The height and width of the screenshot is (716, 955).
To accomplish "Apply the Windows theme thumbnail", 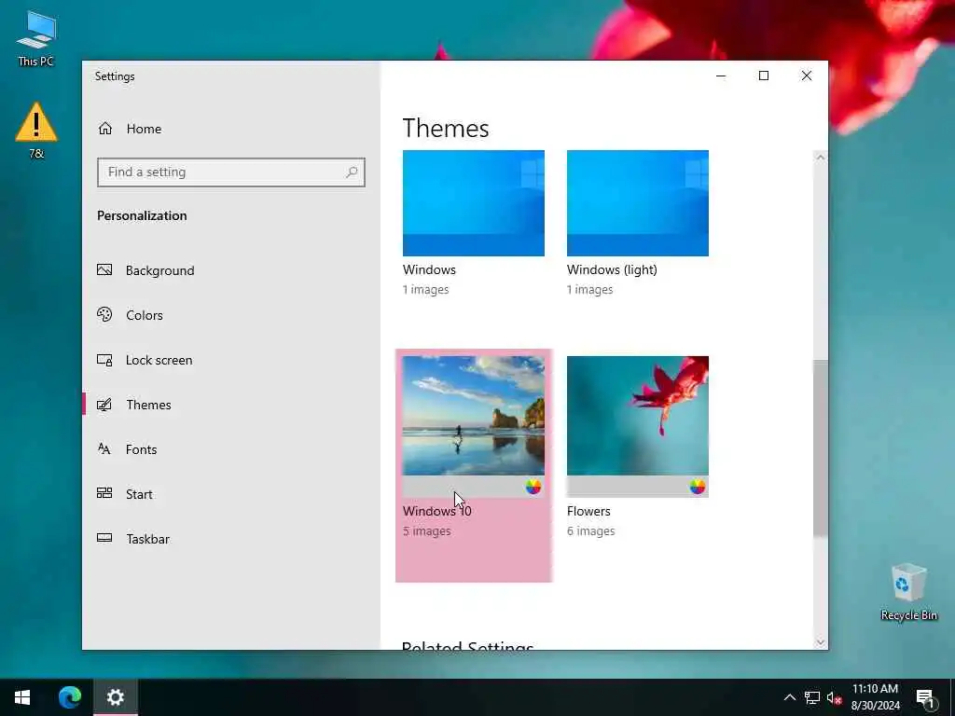I will point(473,202).
